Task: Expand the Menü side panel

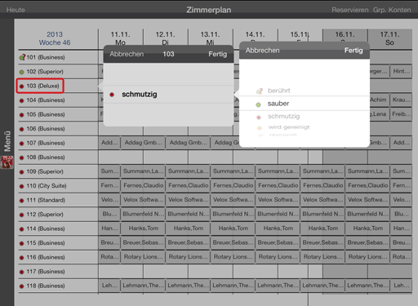Action: point(7,141)
